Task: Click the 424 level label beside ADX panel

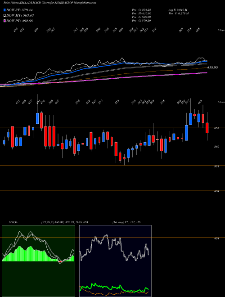Action: point(216,238)
